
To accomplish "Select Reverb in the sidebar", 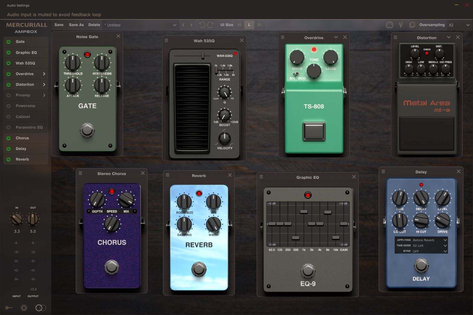I will coord(22,159).
